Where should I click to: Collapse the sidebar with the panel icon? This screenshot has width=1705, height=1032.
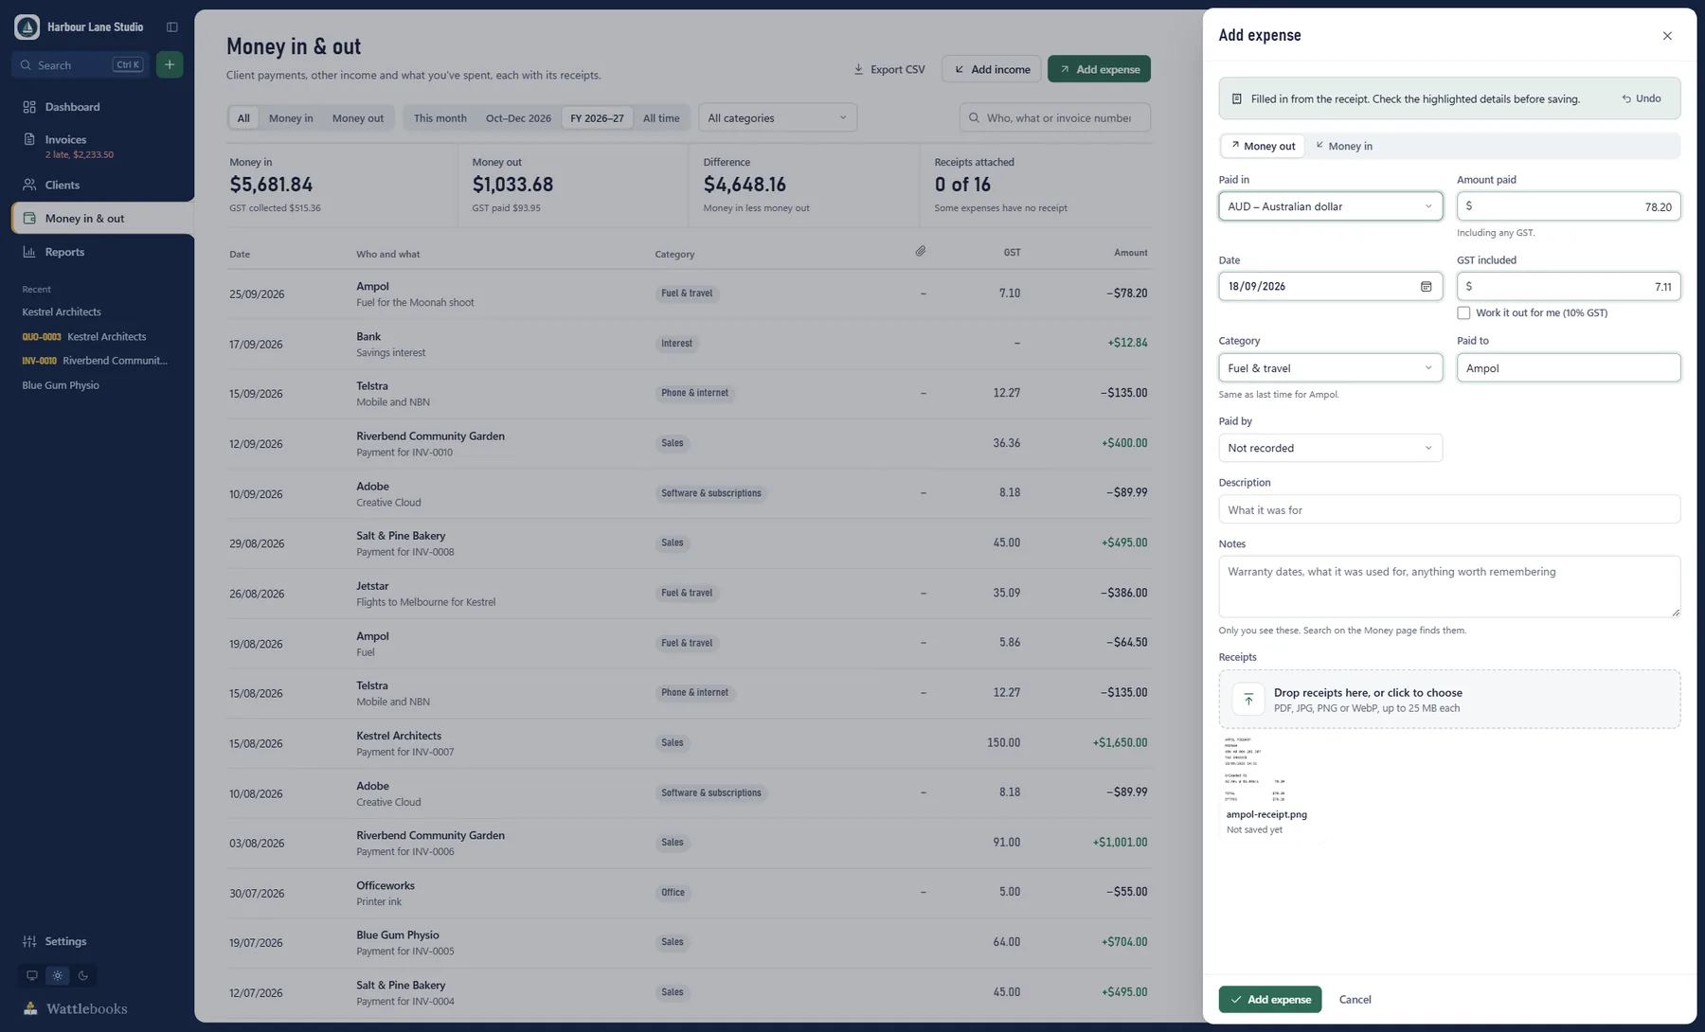tap(171, 27)
